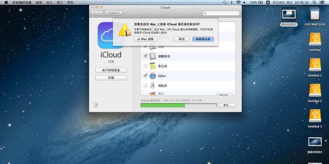Image resolution: width=329 pixels, height=164 pixels.
Task: Click 从 Mac 删除 button in dialog
Action: pyautogui.click(x=146, y=39)
